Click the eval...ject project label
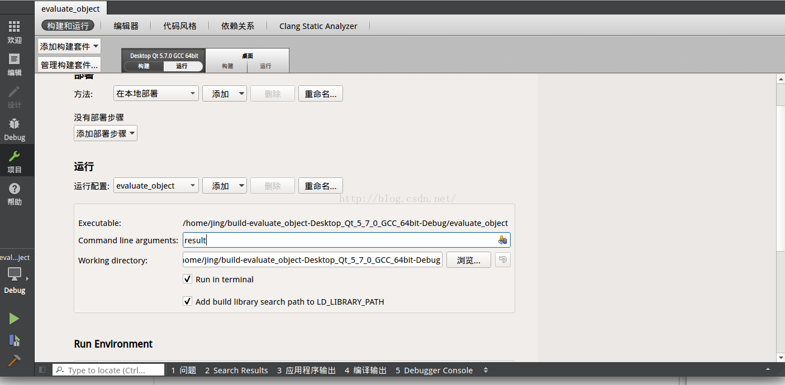This screenshot has height=385, width=785. point(15,257)
